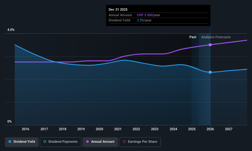Select the 2020 x-axis label
The image size is (252, 151).
[x=99, y=129]
